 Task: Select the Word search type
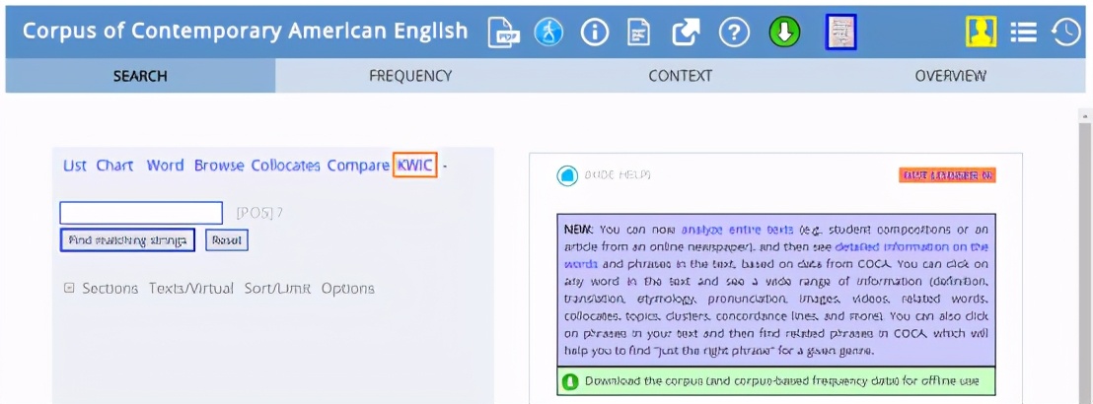pyautogui.click(x=165, y=166)
